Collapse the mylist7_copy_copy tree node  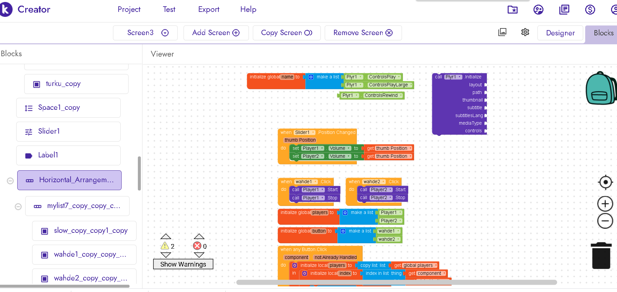pyautogui.click(x=18, y=206)
